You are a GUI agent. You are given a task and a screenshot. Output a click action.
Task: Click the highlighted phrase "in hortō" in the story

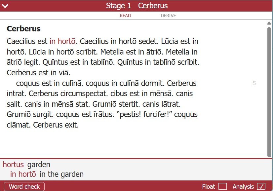(x=63, y=41)
